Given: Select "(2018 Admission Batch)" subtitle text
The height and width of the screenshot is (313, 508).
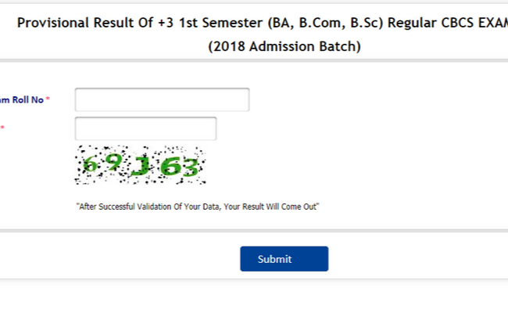Looking at the screenshot, I should click(x=284, y=47).
